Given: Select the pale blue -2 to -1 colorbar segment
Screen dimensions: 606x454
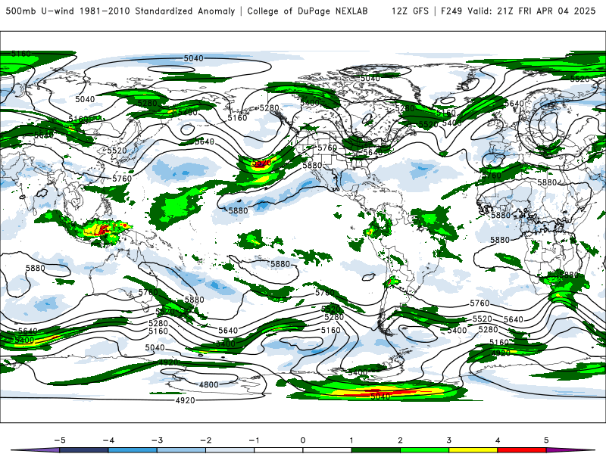Looking at the screenshot, I should (x=230, y=450).
